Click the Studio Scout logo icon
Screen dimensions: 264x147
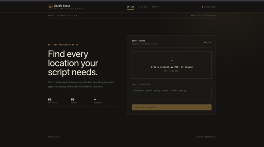[50, 7]
